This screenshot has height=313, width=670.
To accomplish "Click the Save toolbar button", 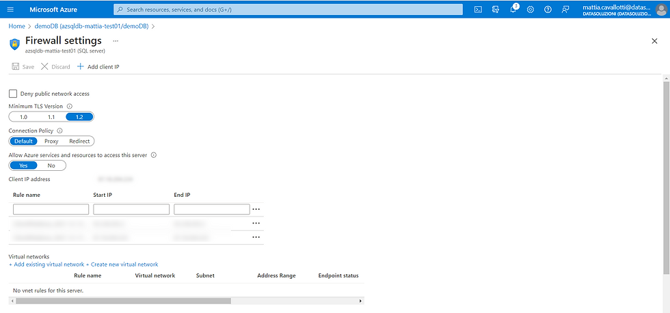I will 23,66.
